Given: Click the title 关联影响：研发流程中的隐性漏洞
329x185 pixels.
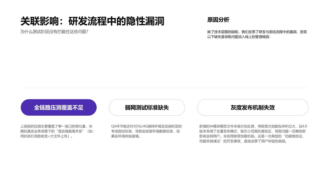Looking at the screenshot, I should (92, 21).
